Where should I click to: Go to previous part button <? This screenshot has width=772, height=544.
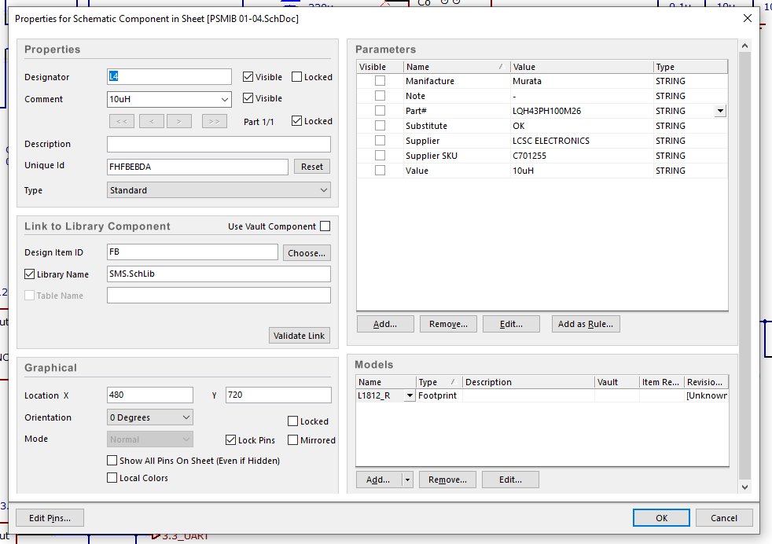152,121
